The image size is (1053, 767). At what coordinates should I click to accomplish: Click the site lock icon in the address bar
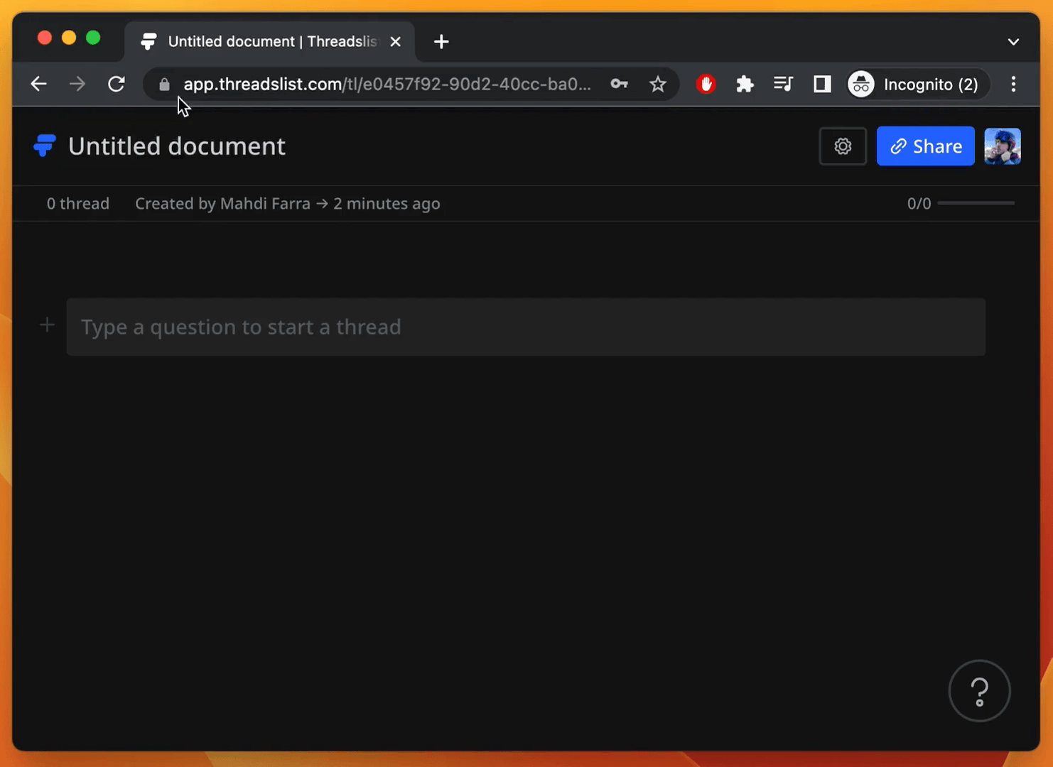164,85
